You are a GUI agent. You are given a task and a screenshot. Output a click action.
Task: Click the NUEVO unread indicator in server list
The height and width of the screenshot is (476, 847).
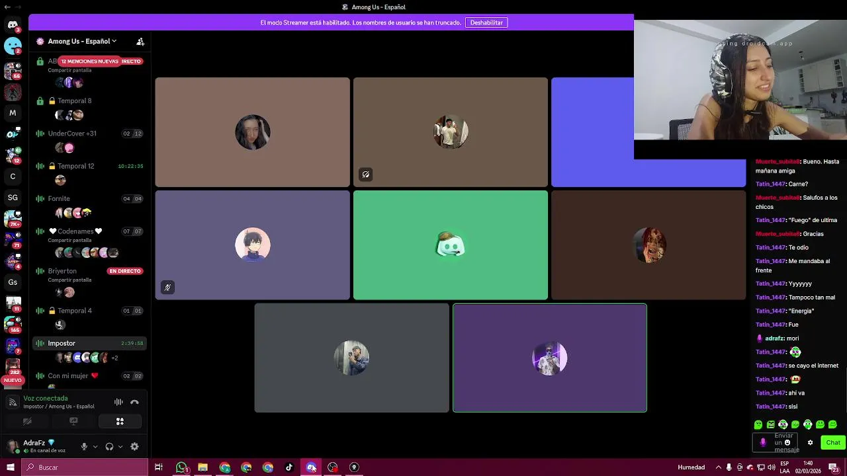13,380
